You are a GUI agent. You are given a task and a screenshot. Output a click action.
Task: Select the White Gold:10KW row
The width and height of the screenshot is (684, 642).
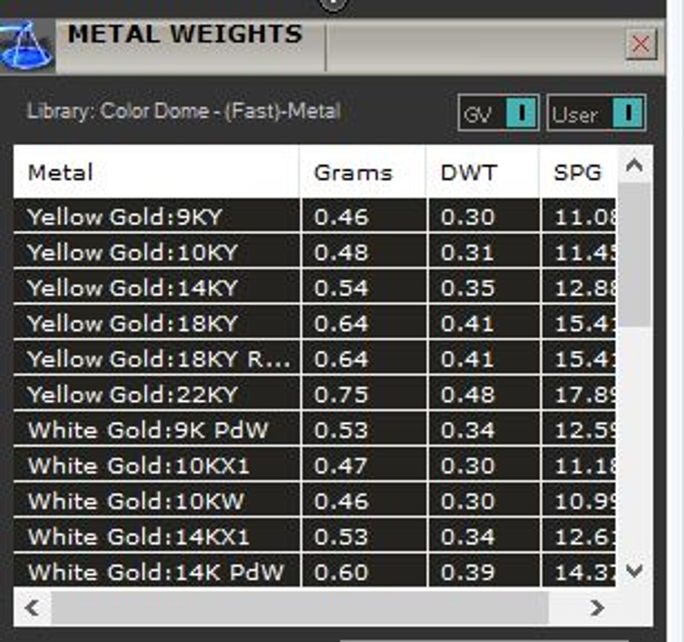point(314,500)
